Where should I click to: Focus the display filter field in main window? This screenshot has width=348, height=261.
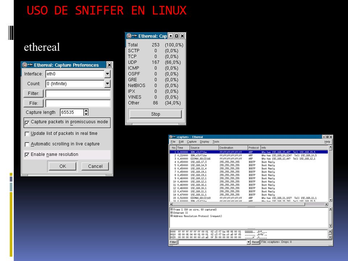coord(212,242)
